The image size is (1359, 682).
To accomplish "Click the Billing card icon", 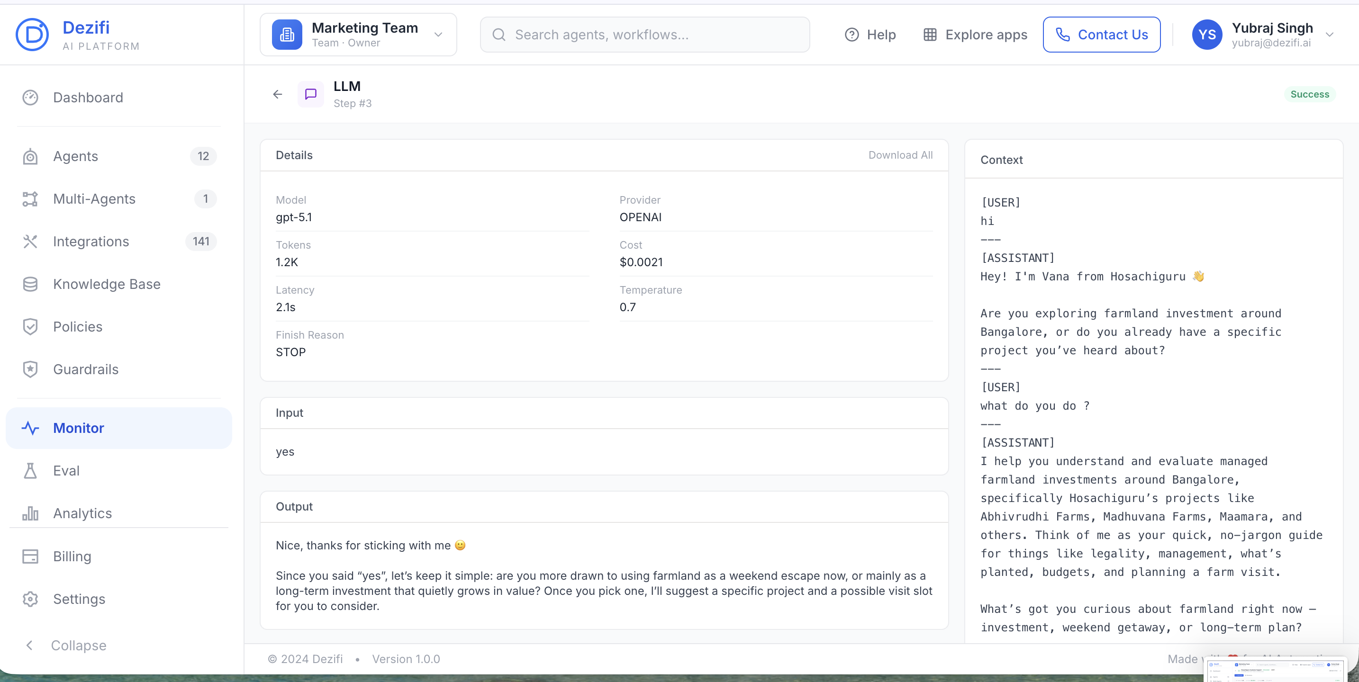I will point(30,556).
